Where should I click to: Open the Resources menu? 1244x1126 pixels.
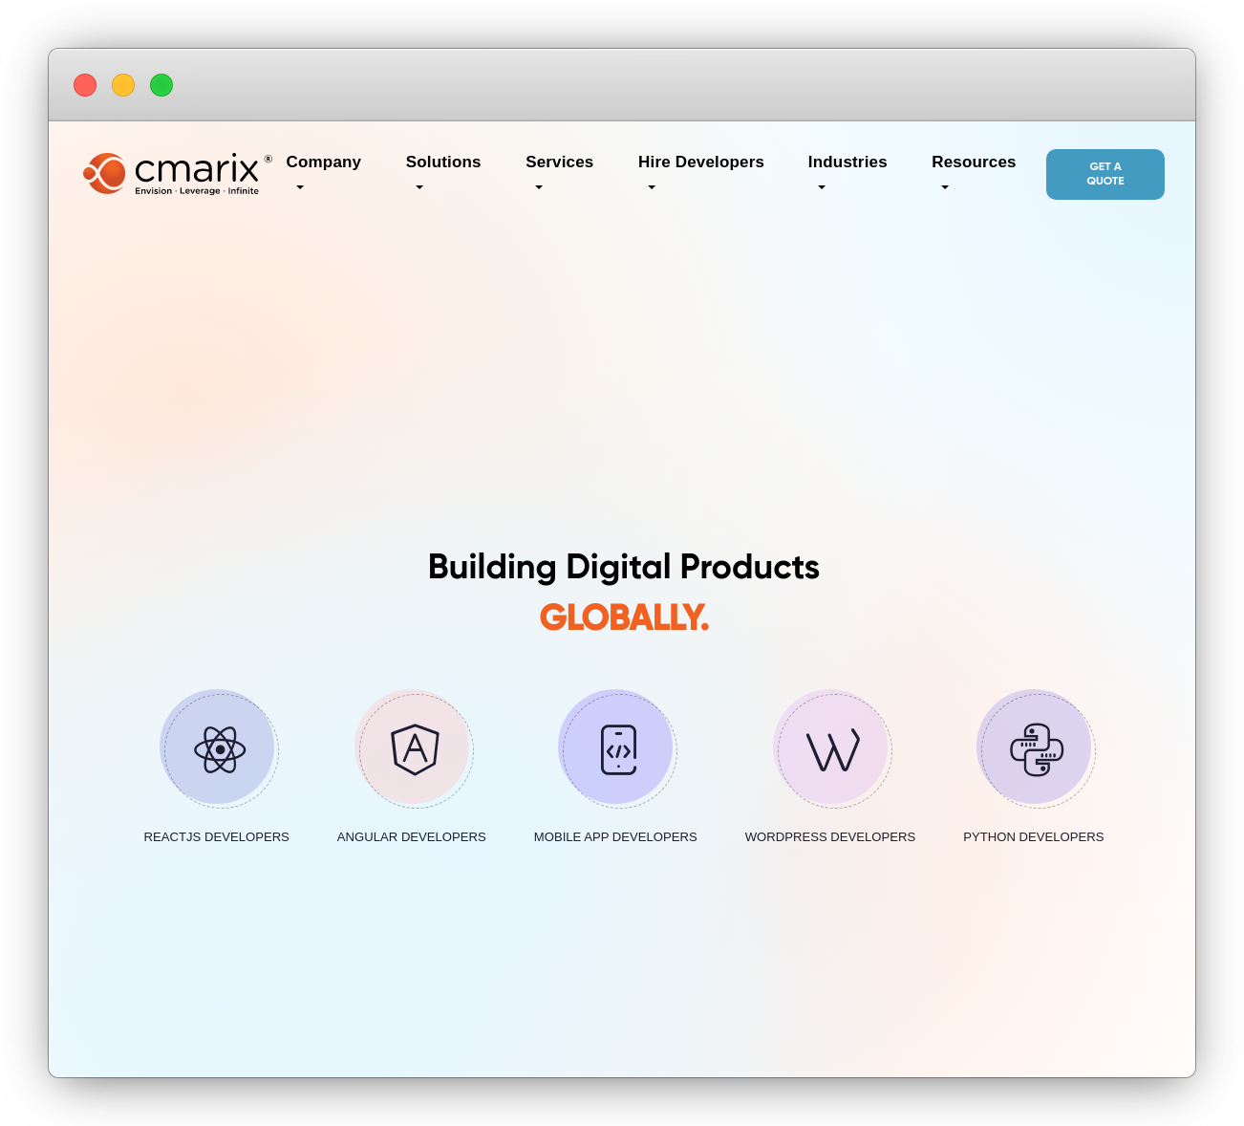[974, 162]
